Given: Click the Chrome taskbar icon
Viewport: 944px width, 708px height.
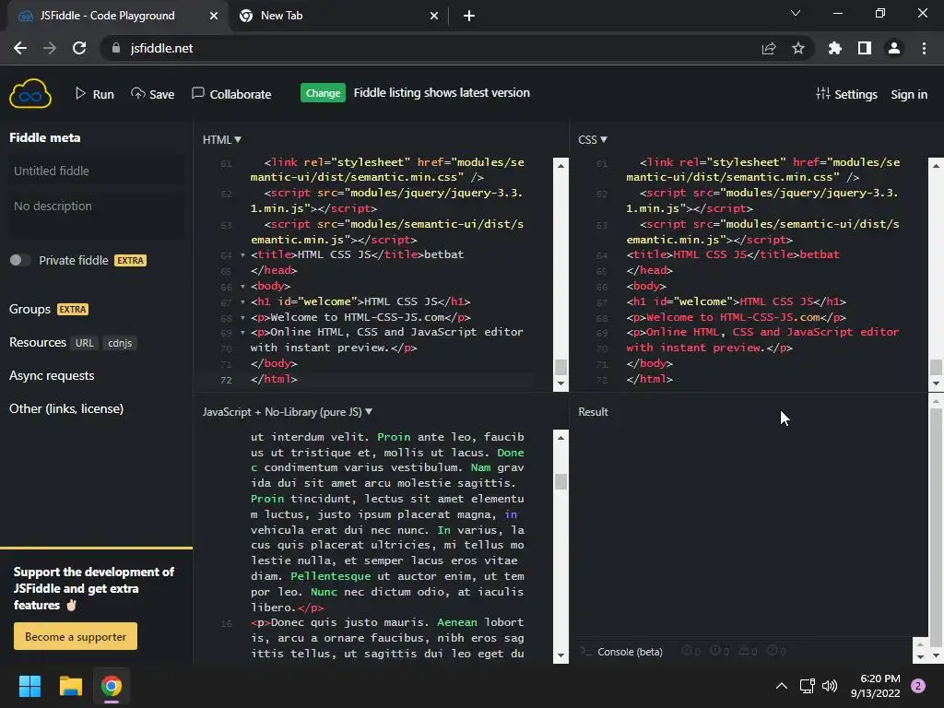Looking at the screenshot, I should (x=112, y=686).
